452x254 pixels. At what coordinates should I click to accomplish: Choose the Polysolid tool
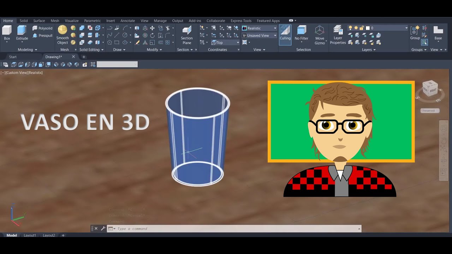tap(42, 28)
